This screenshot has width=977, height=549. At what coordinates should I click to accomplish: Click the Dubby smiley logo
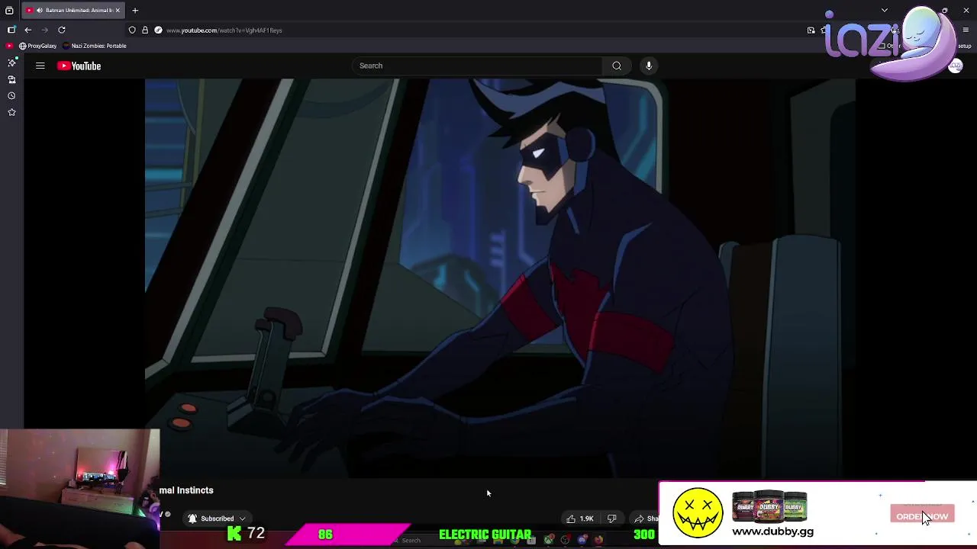(698, 512)
